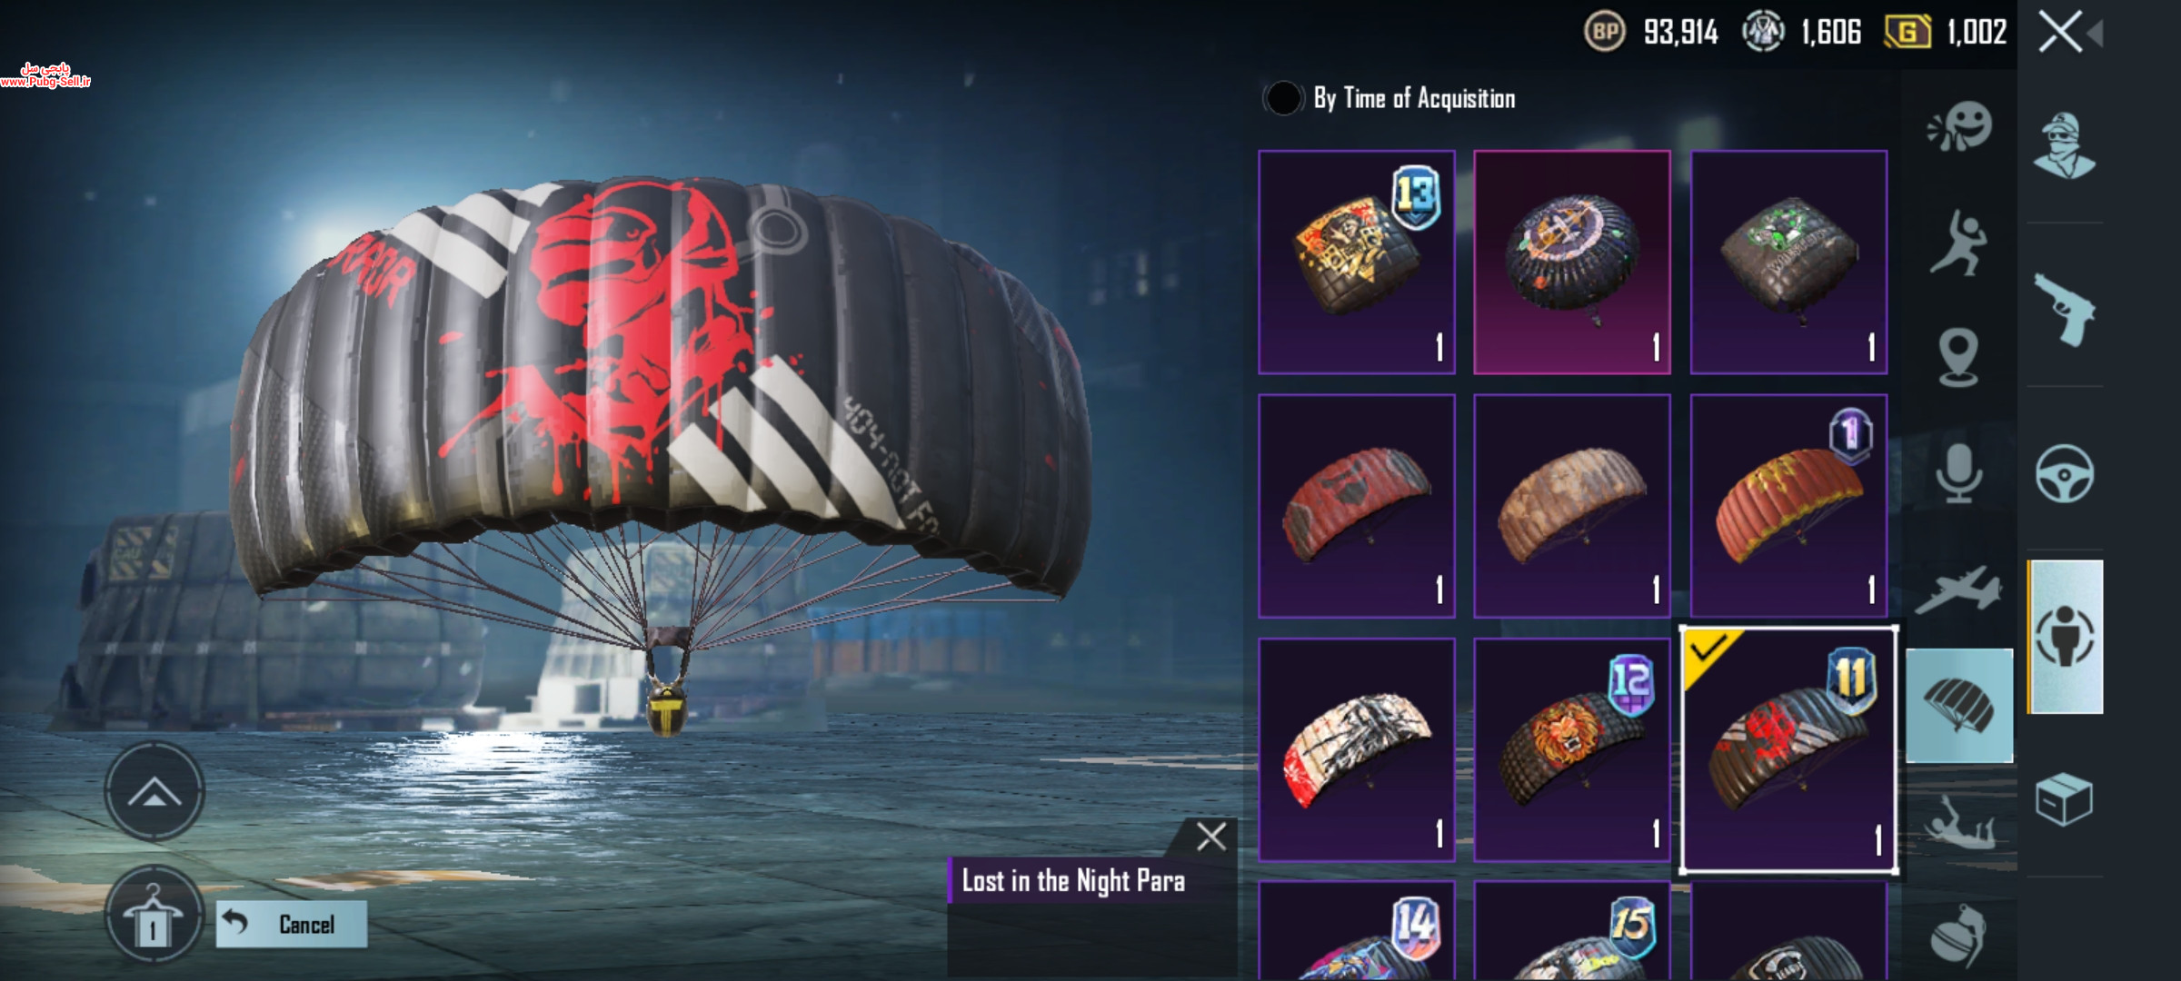Switch to the steering wheel vehicles tab
This screenshot has height=981, width=2181.
coord(2064,473)
